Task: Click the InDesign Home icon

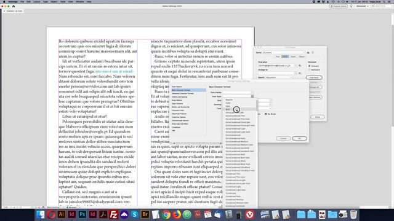Action: pyautogui.click(x=14, y=6)
